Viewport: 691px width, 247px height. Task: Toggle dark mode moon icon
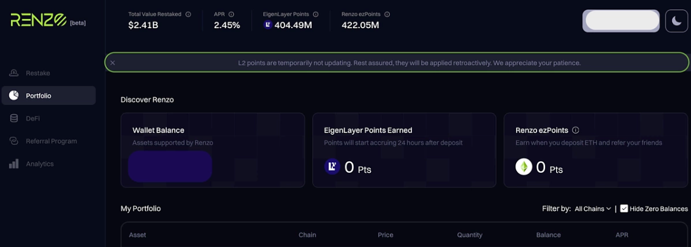676,21
